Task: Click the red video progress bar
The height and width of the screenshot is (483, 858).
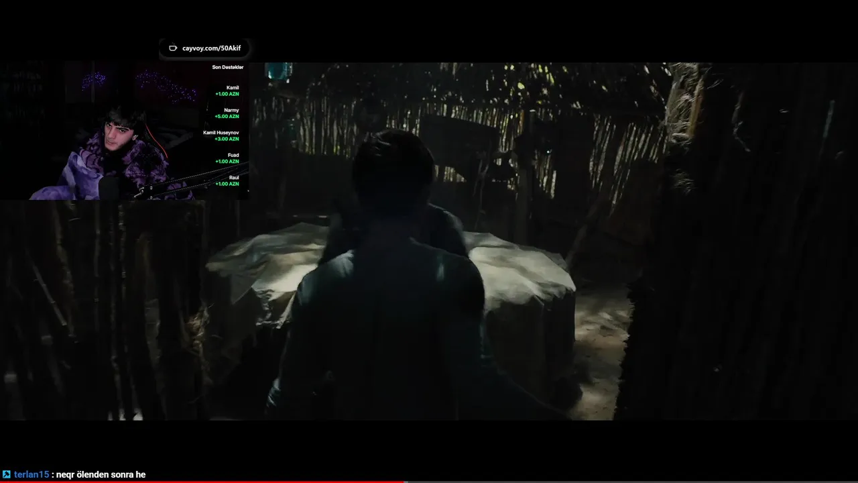Action: [202, 481]
